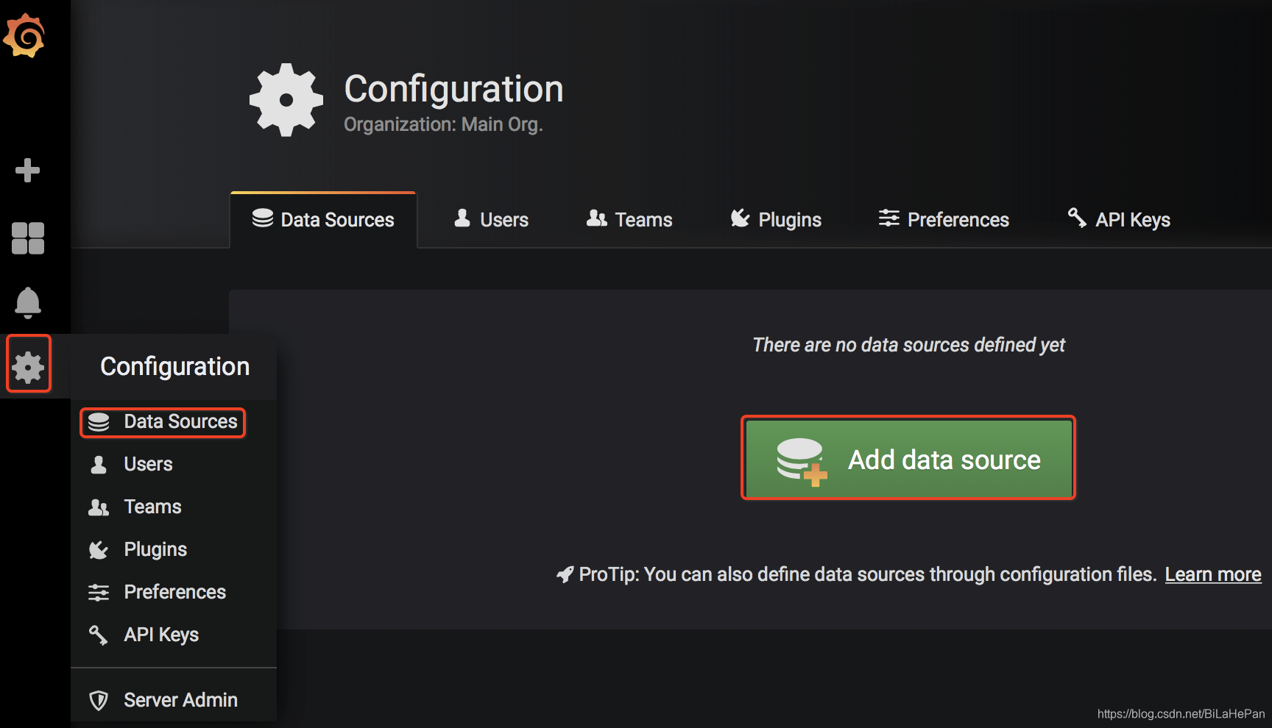Click the Add data source button
1272x728 pixels.
click(908, 458)
